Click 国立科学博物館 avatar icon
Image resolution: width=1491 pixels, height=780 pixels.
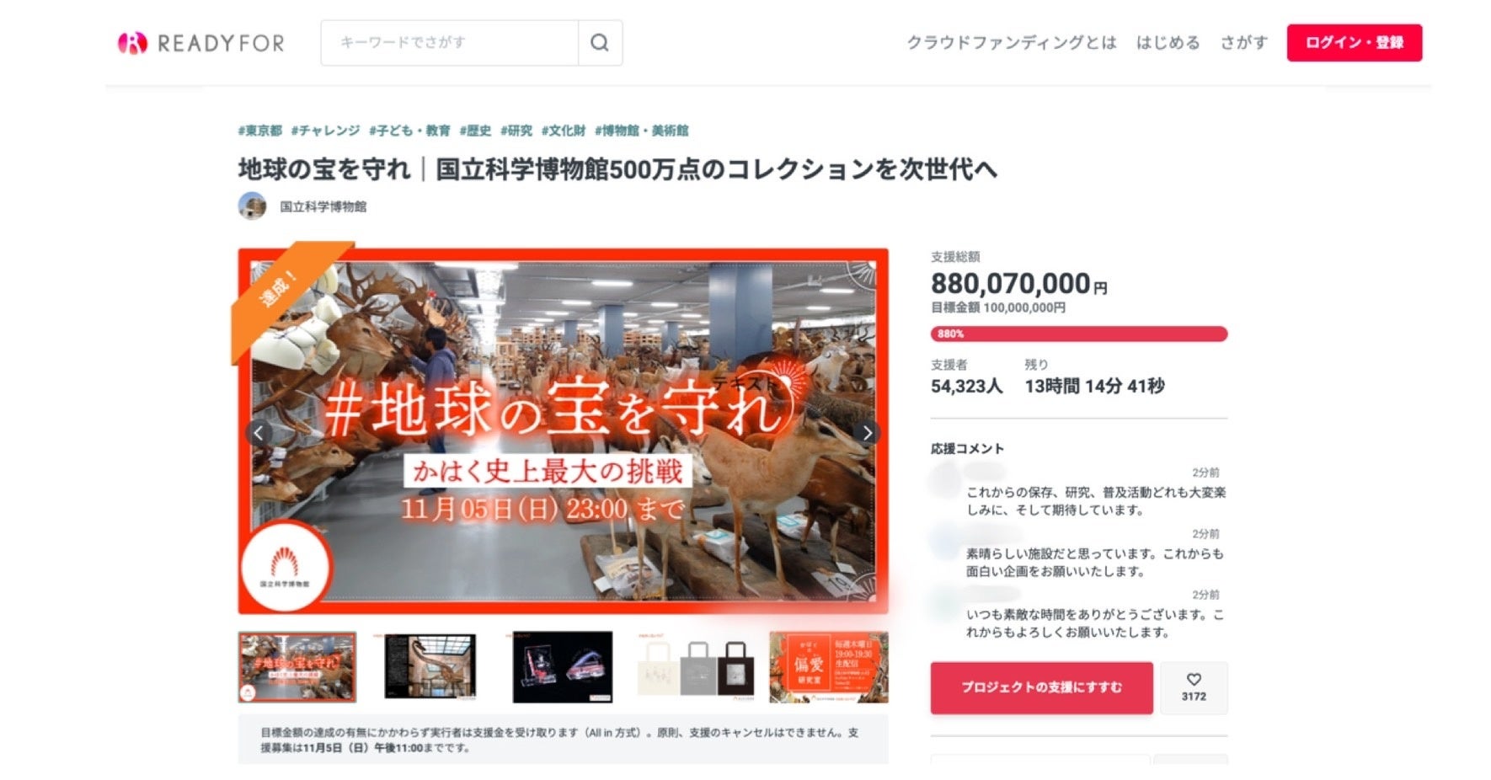coord(252,206)
